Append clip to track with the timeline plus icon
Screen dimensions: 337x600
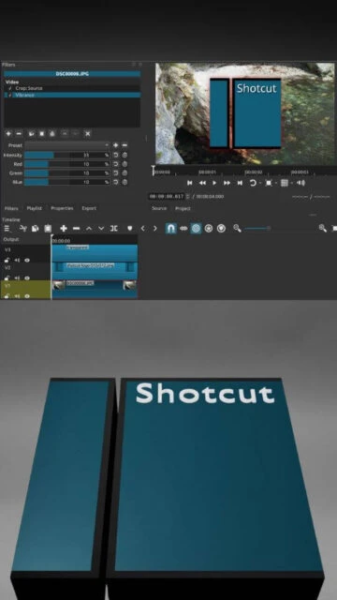pyautogui.click(x=64, y=229)
